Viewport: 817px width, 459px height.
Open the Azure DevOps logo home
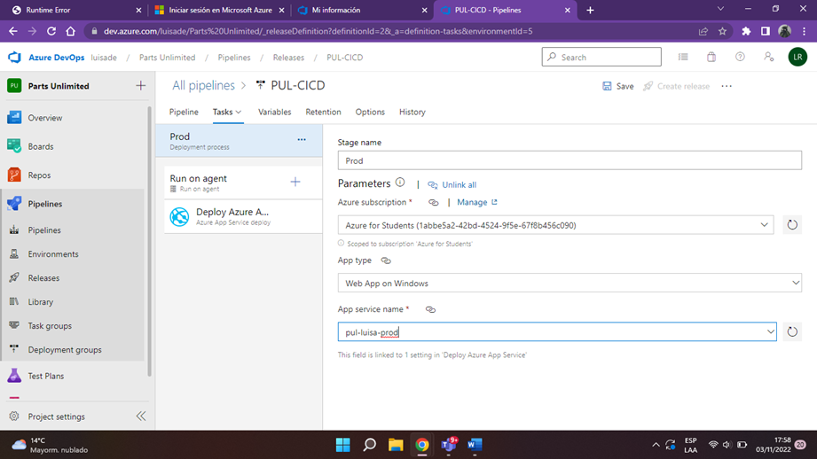click(14, 58)
